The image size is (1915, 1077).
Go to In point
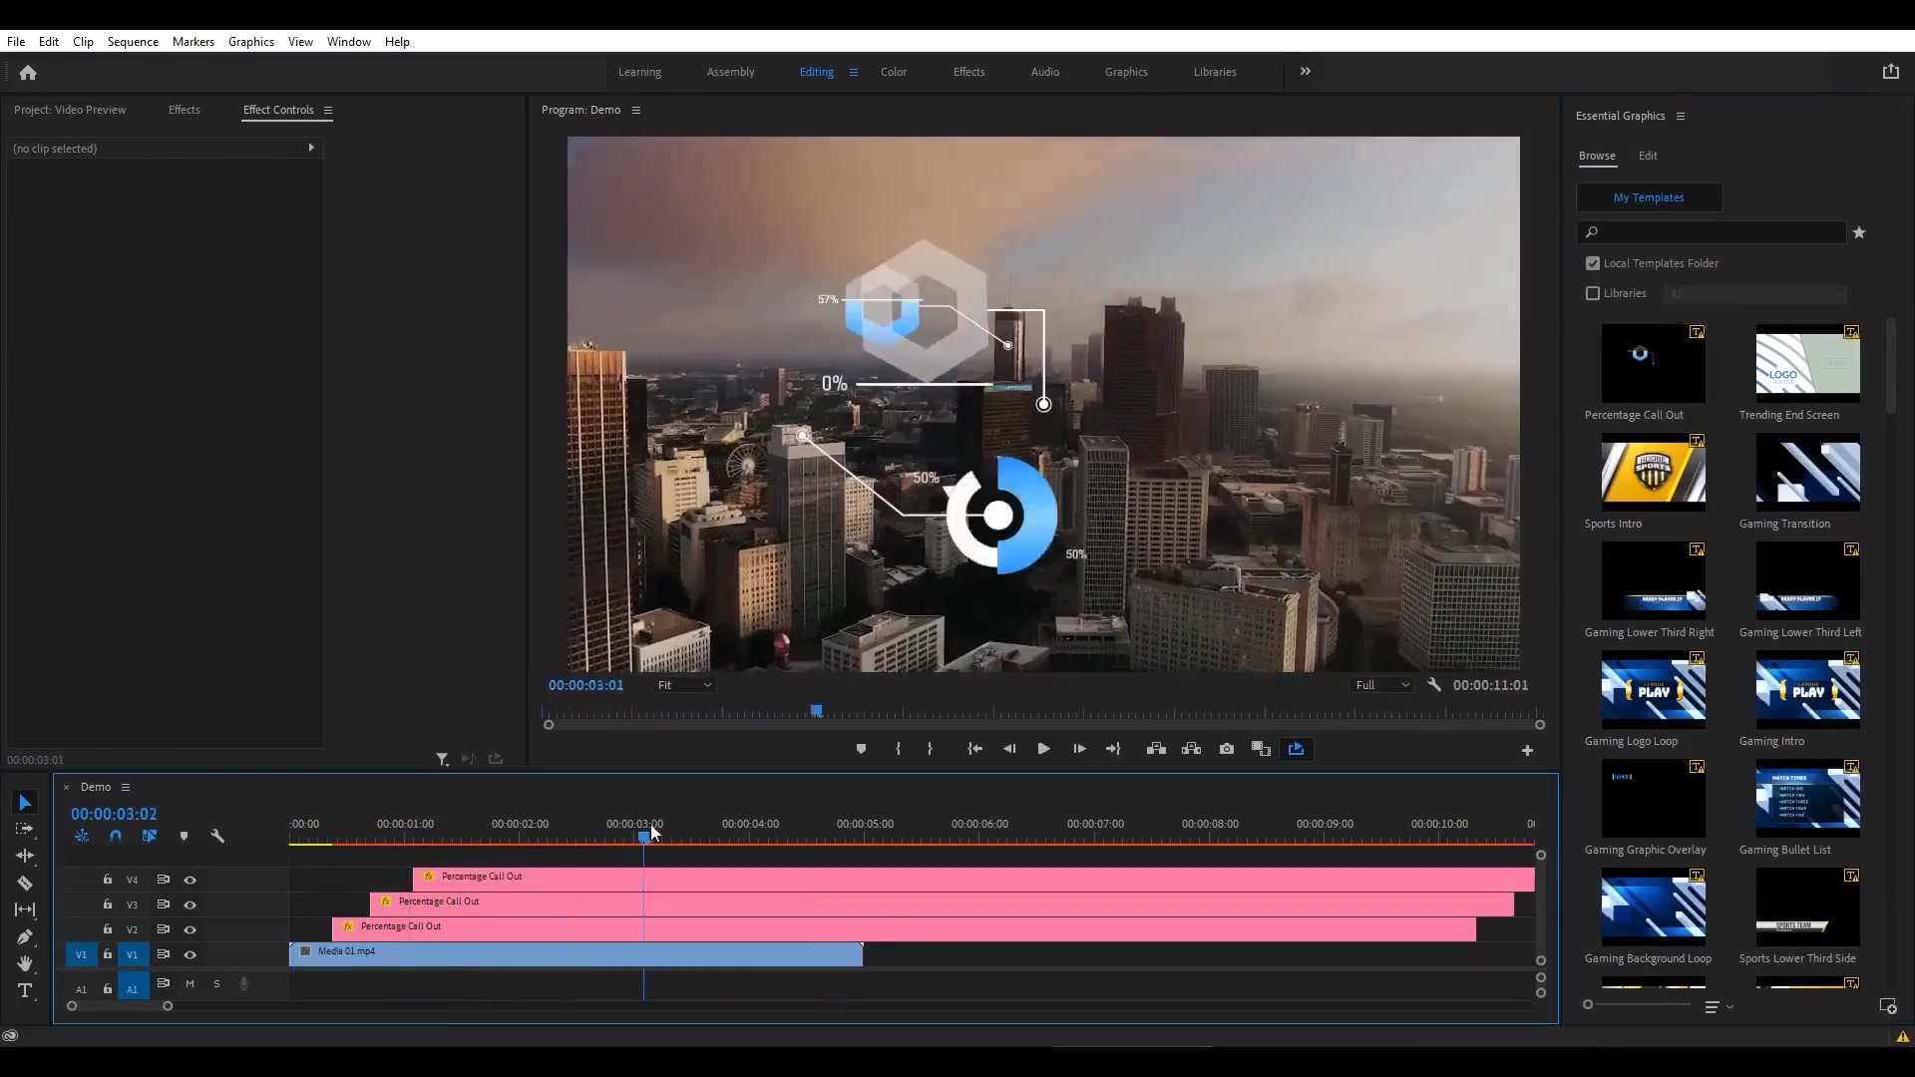tap(974, 749)
